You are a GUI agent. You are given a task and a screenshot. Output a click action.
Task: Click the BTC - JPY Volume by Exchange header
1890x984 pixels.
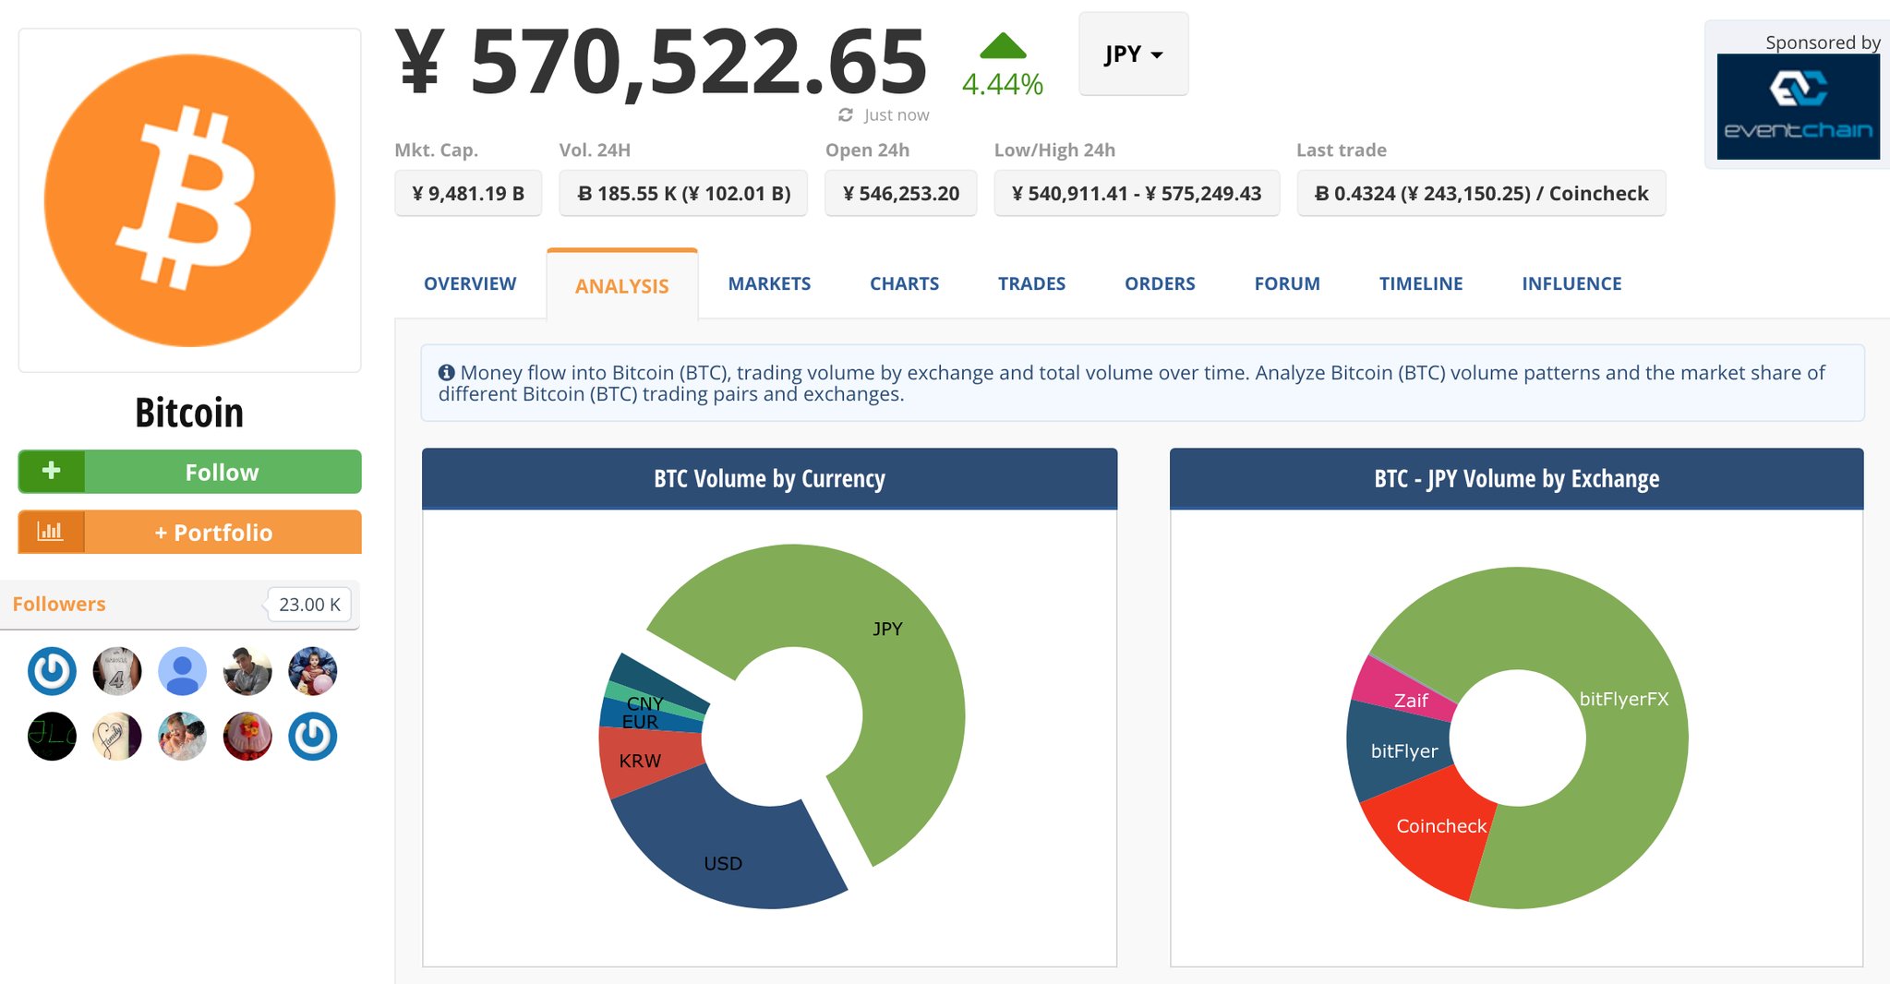pos(1516,478)
